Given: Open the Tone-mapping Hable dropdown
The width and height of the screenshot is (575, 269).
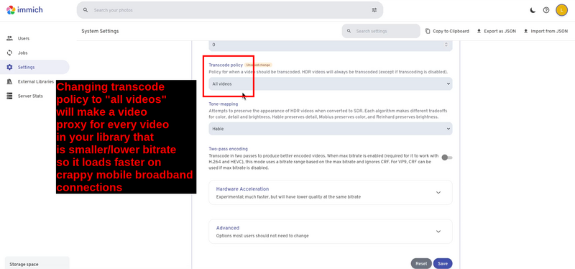Looking at the screenshot, I should coord(331,129).
